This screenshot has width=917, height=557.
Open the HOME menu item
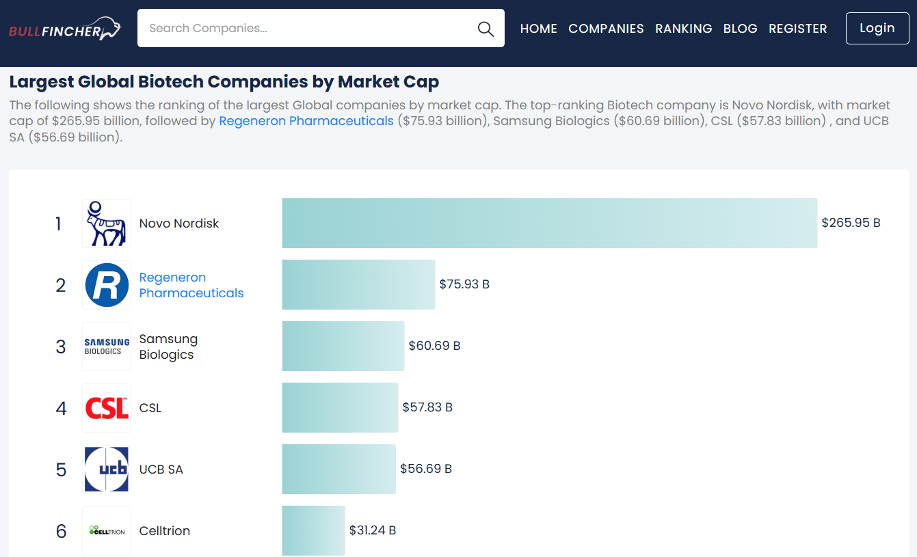(x=538, y=29)
